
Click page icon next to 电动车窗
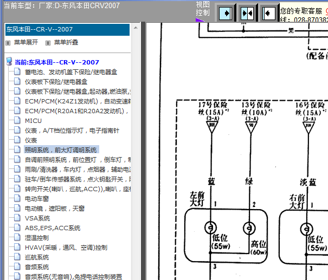point(17,199)
